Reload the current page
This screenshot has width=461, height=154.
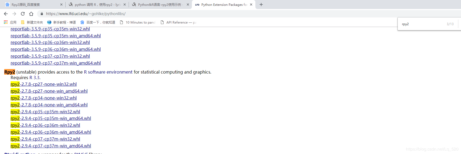click(23, 14)
